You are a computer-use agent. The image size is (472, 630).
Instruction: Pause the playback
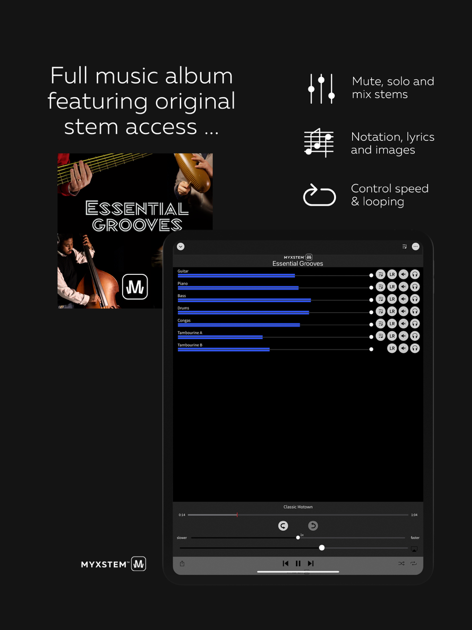pos(298,563)
